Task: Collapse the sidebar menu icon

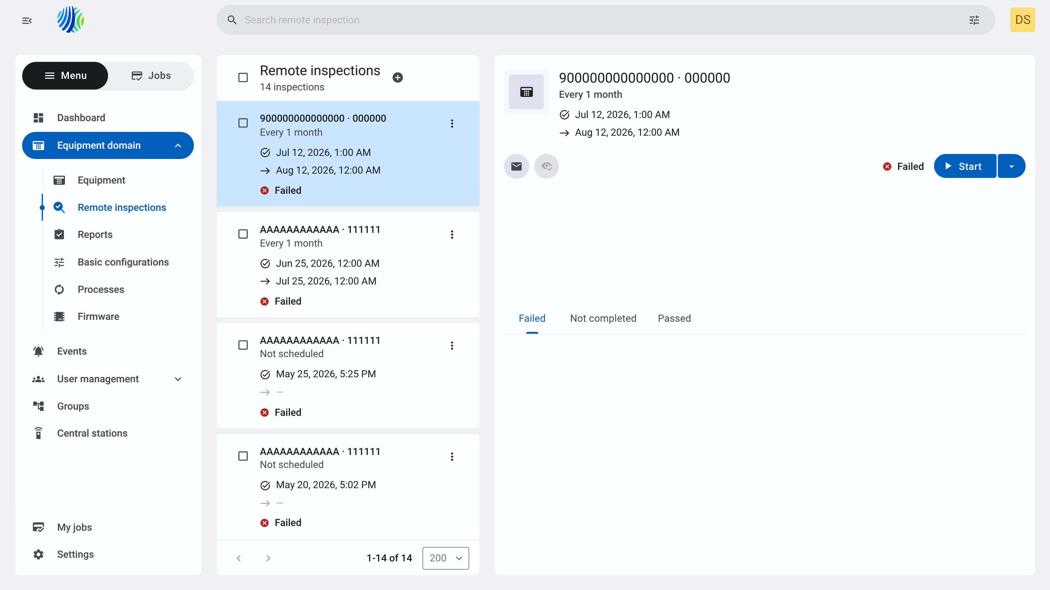Action: coord(27,20)
